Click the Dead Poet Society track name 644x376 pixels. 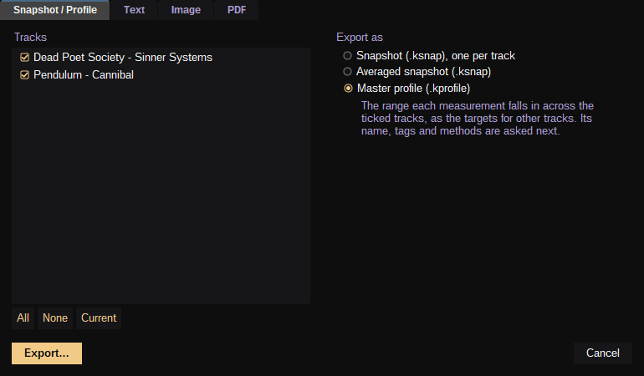tap(123, 57)
